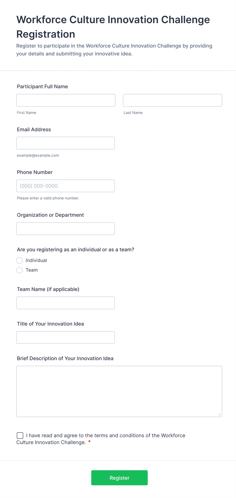Screen dimensions: 236x498
Task: Click the First Name input field
Action: point(66,100)
